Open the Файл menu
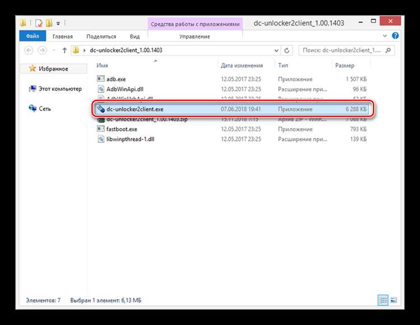Image resolution: width=420 pixels, height=325 pixels. [32, 36]
